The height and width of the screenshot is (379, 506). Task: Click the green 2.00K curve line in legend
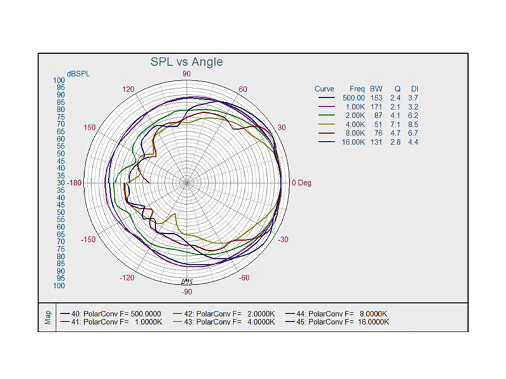pyautogui.click(x=326, y=116)
